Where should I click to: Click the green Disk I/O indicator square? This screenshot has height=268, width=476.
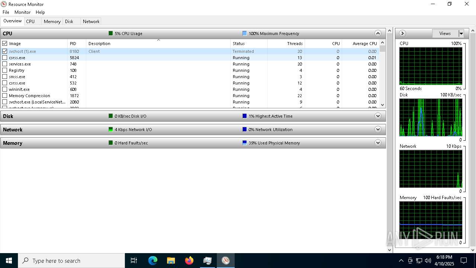[110, 116]
